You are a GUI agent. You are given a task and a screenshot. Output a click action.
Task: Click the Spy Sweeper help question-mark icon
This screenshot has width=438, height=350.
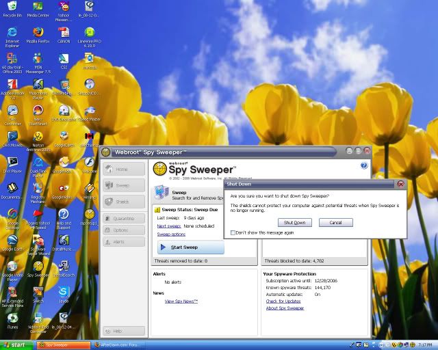tap(363, 166)
